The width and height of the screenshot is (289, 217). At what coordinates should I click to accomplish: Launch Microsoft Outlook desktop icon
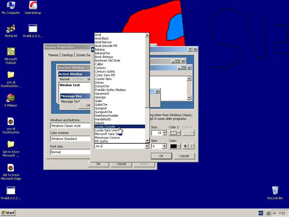(x=11, y=56)
